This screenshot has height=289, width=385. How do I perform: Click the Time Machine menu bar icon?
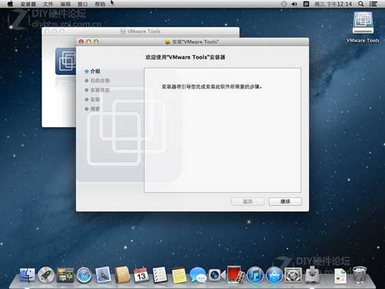tap(284, 4)
